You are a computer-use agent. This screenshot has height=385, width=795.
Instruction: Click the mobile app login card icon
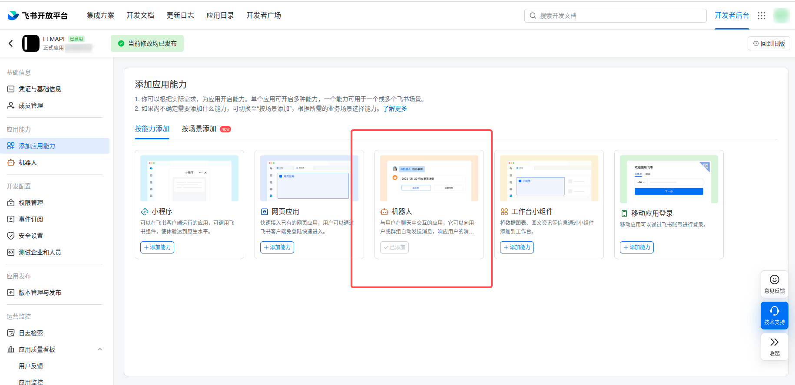coord(624,214)
